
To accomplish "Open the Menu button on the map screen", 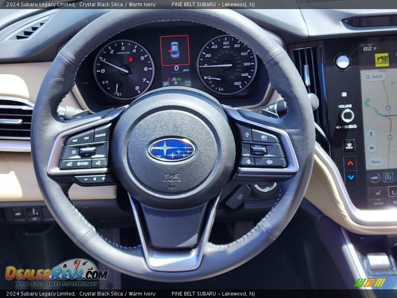I will coord(376,162).
